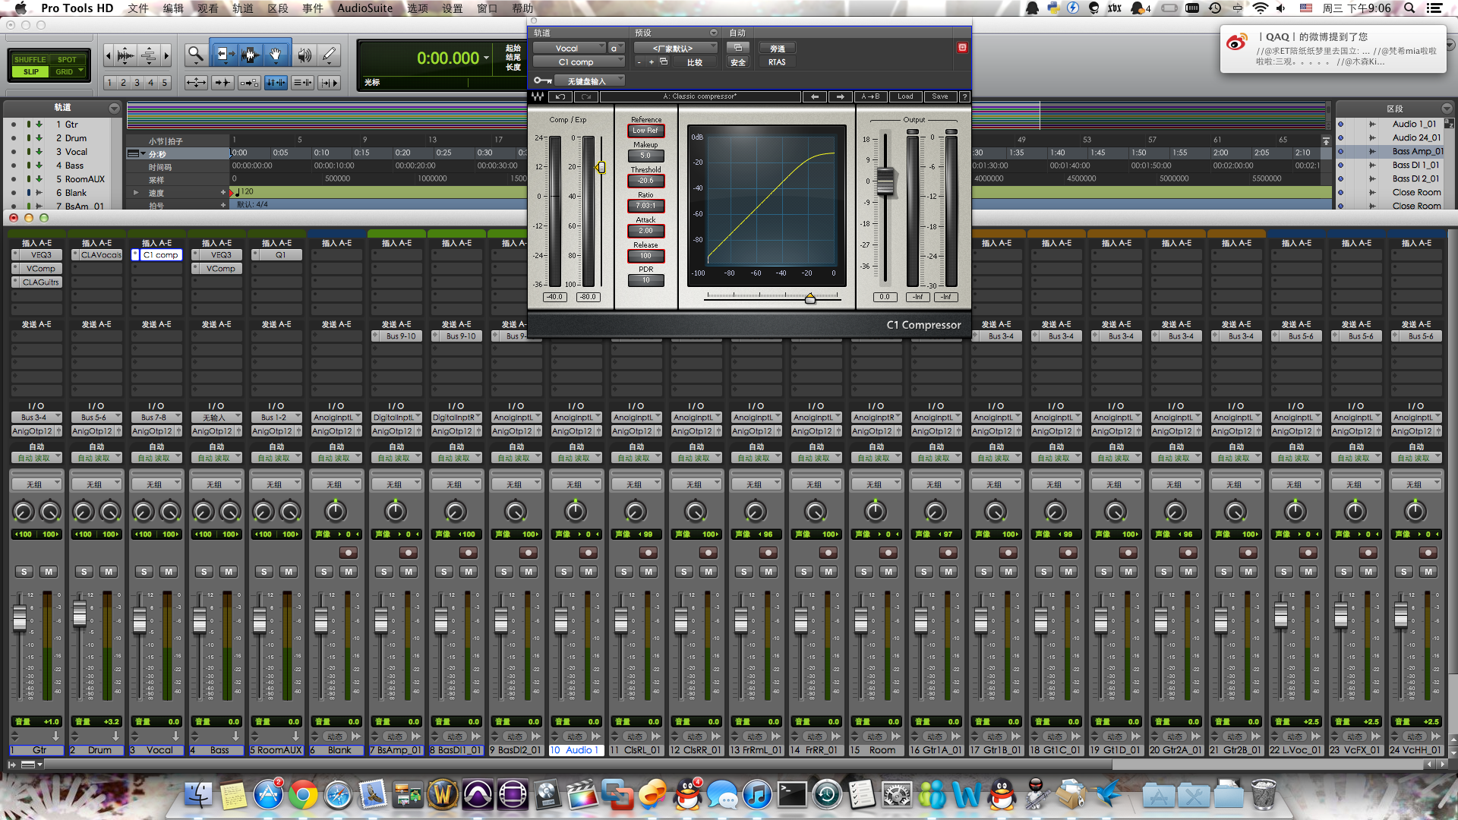Click the Waves logo in plugin toolbar

click(x=538, y=96)
